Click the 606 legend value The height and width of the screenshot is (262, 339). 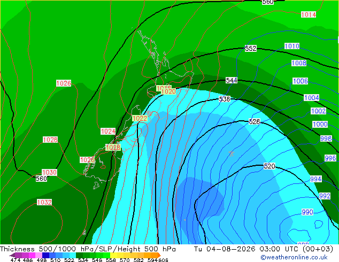163,260
